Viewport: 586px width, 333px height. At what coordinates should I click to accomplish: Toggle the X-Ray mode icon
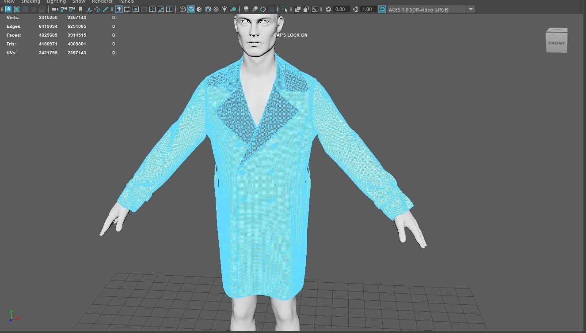[297, 9]
